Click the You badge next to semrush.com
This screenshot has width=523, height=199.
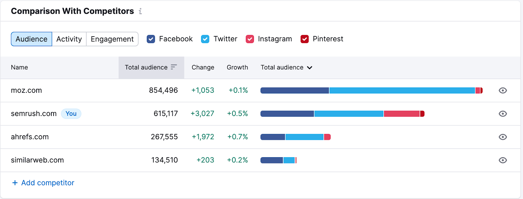pos(71,114)
